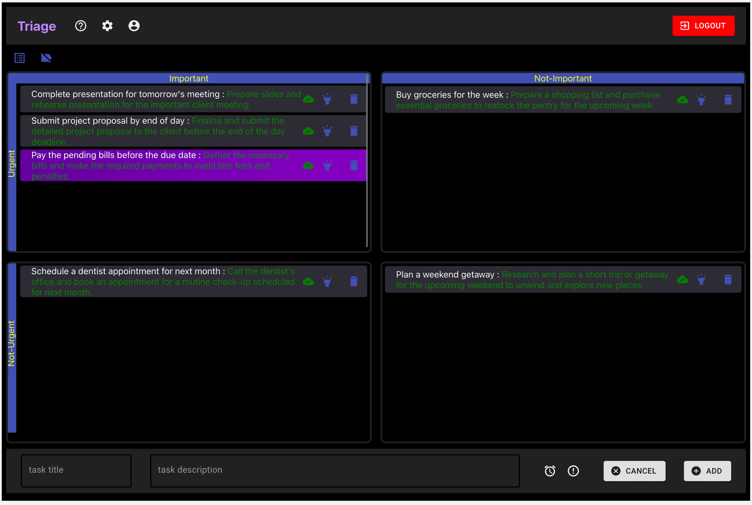Focus the task description input field
This screenshot has width=752, height=505.
pos(335,471)
